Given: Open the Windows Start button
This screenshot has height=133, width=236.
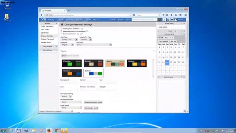Looking at the screenshot, I should [3, 130].
